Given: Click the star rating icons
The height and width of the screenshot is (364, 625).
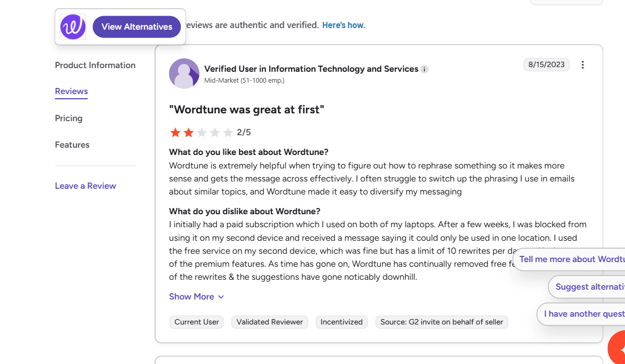Looking at the screenshot, I should [201, 133].
